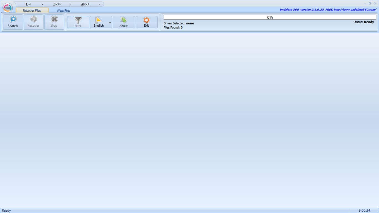Expand the File menu dropdown arrow
The image size is (379, 213).
42,4
